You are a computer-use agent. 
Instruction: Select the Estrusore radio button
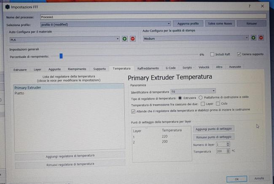tap(180, 98)
